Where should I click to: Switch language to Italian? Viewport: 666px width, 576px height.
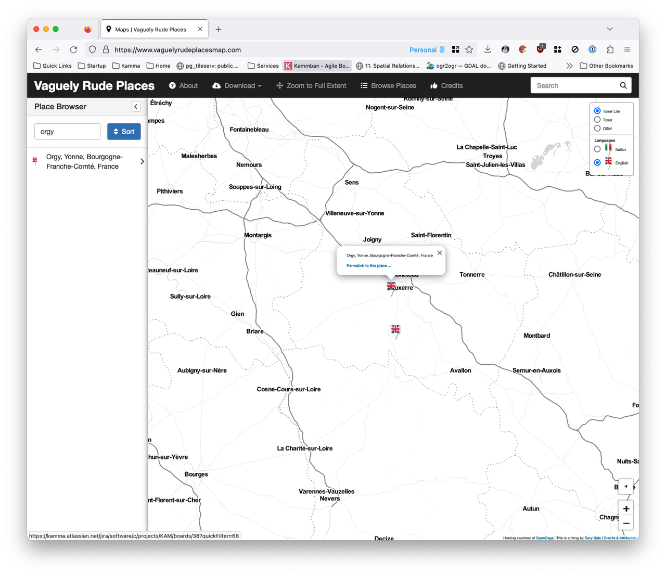coord(597,149)
